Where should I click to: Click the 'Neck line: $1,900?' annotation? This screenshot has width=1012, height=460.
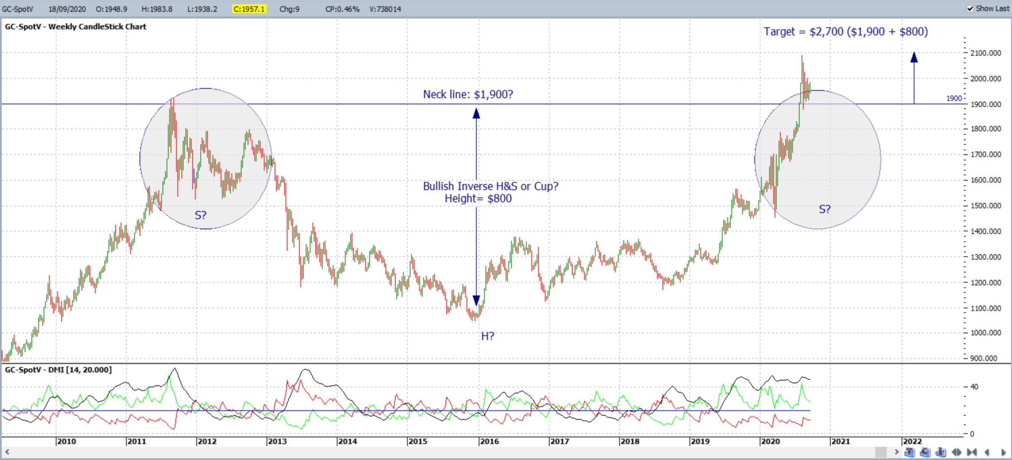tap(468, 94)
